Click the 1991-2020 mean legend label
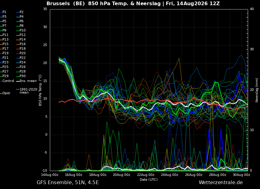The height and width of the screenshot is (189, 260). coord(27,91)
